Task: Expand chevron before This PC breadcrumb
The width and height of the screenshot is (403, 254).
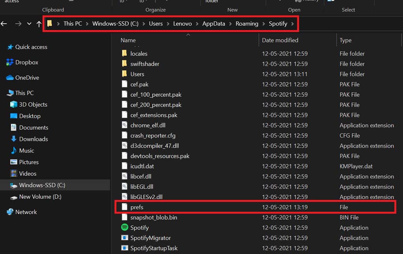Action: click(x=58, y=24)
